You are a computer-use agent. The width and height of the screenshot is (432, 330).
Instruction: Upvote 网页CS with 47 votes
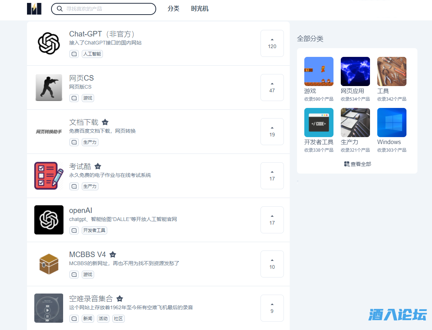tap(272, 88)
